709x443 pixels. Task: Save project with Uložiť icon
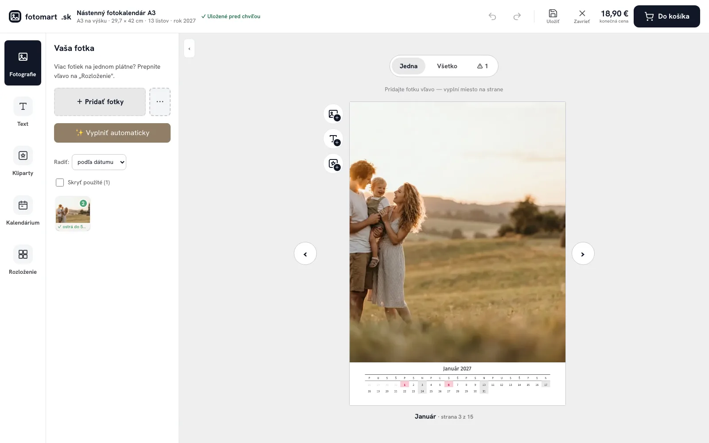click(553, 16)
